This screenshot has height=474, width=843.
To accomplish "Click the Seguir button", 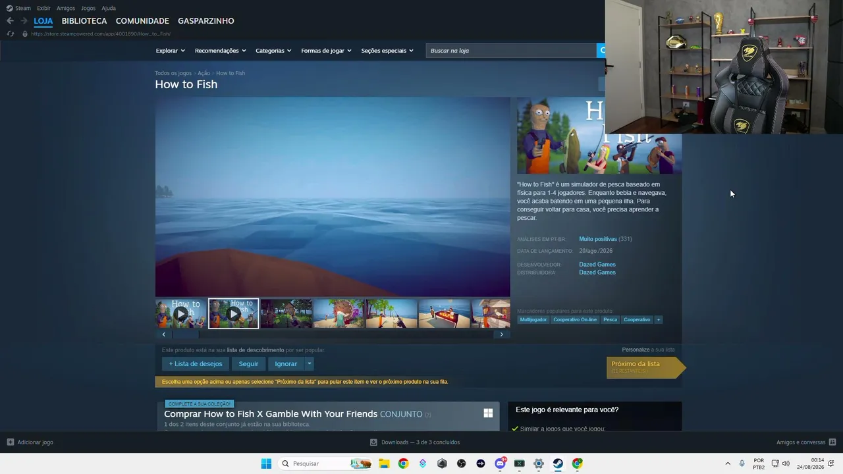I will click(x=248, y=364).
